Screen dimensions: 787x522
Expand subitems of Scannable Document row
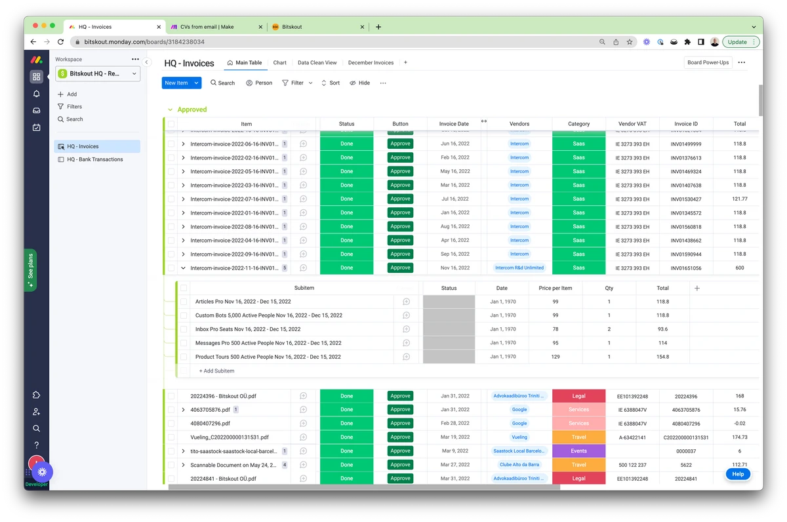[183, 465]
